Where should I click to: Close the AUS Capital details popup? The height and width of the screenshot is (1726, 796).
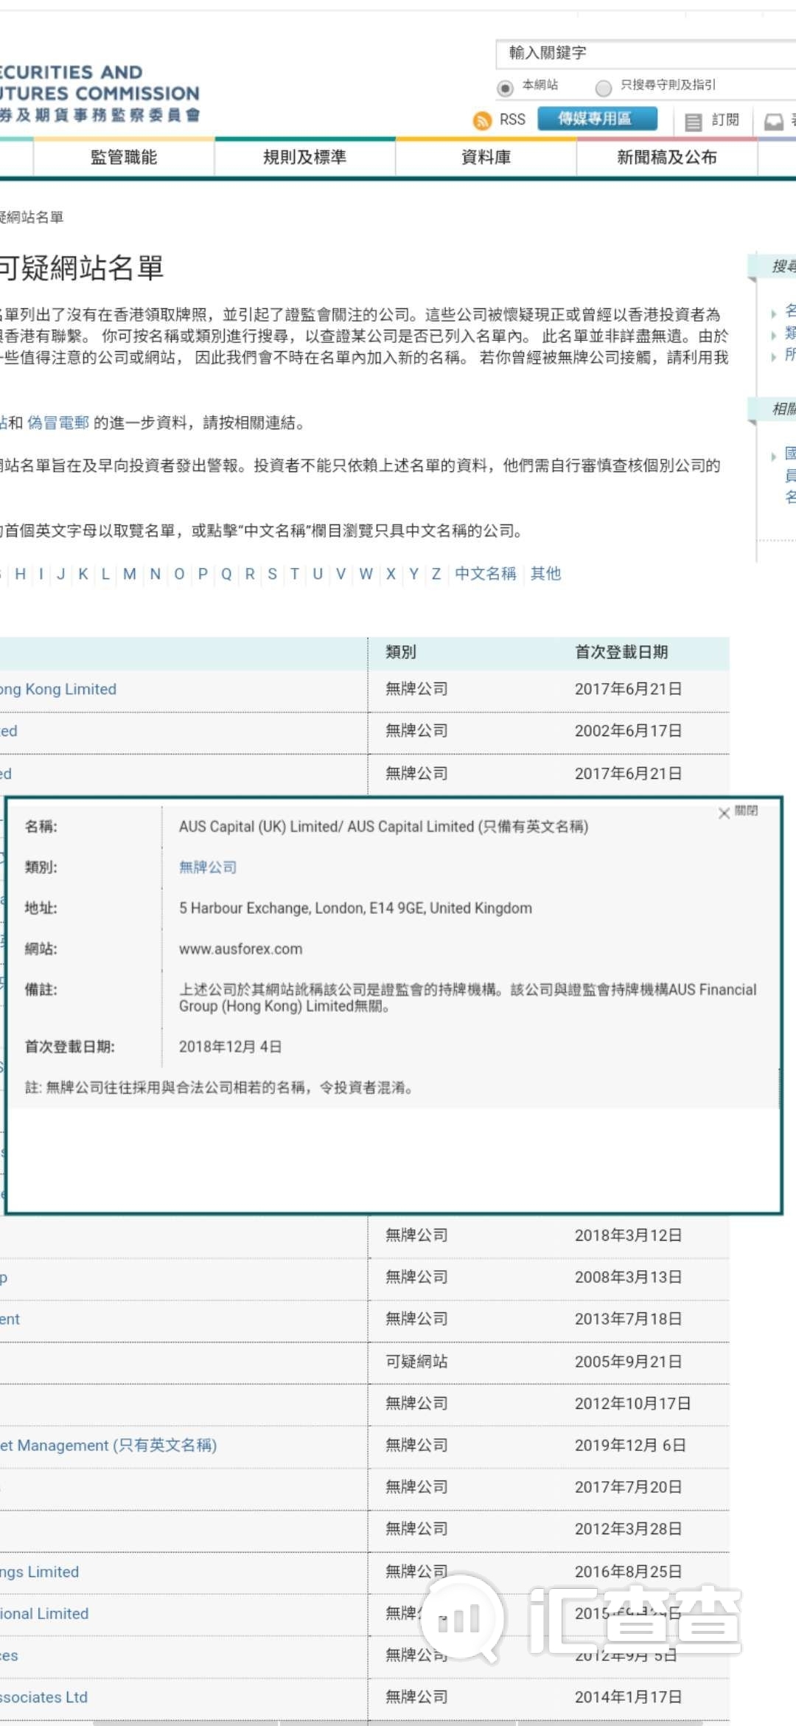tap(738, 812)
